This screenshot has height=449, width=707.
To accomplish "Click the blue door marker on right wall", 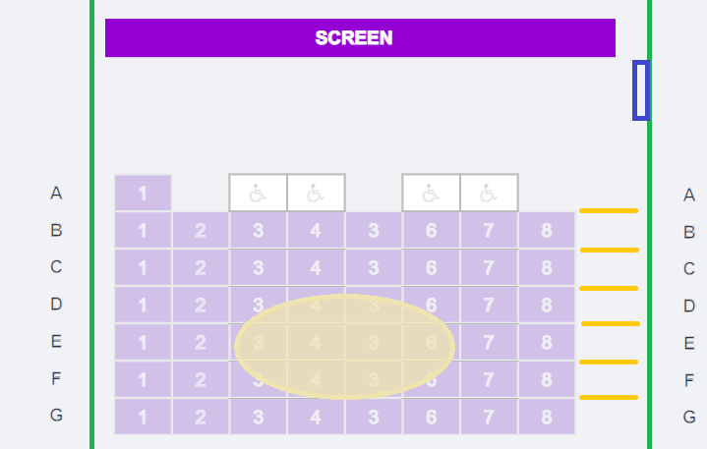I will coord(640,90).
